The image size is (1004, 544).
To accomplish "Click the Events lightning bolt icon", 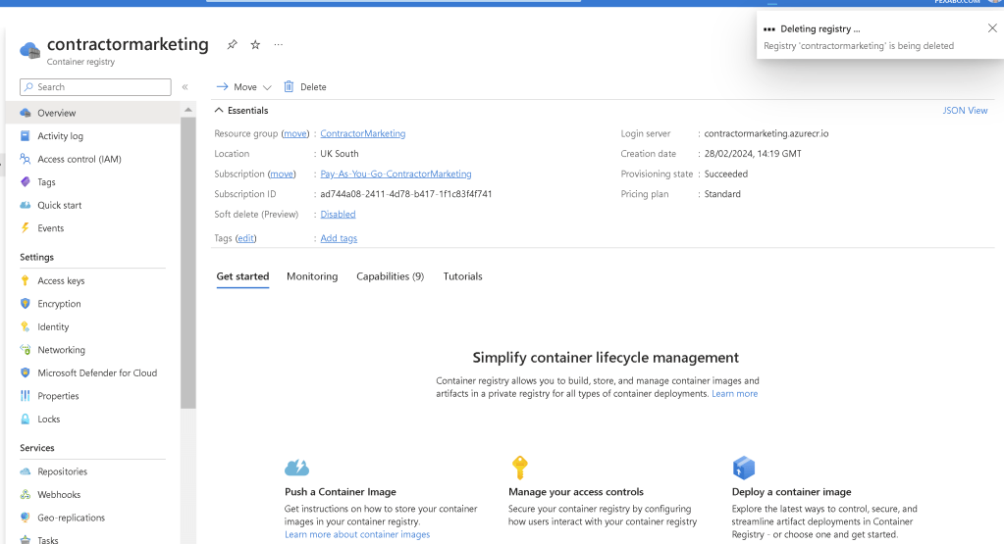I will (25, 227).
